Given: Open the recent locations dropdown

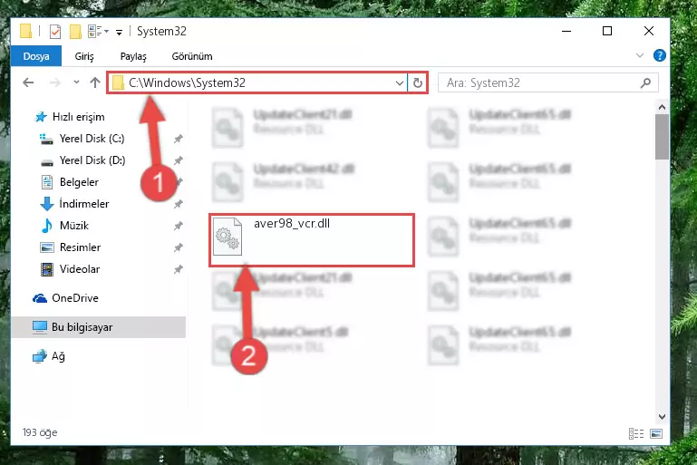Looking at the screenshot, I should [76, 82].
